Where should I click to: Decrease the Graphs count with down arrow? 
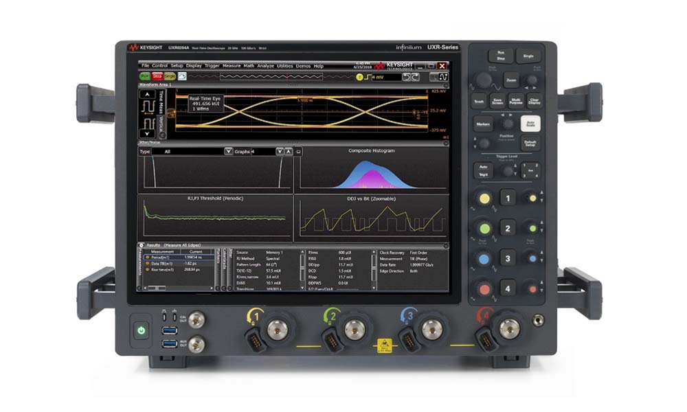[x=279, y=151]
